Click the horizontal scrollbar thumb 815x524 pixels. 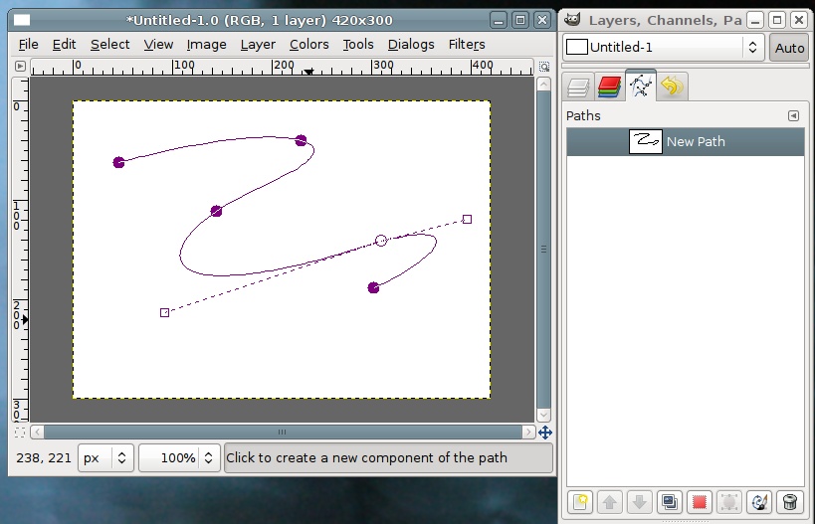click(283, 433)
